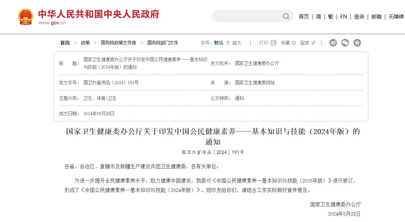The width and height of the screenshot is (405, 222).
Task: Click the pencil icon next to 留言
Action: (x=314, y=43)
